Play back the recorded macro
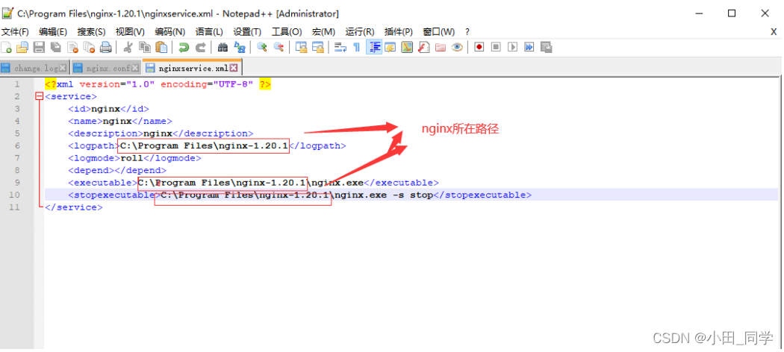 coord(512,48)
